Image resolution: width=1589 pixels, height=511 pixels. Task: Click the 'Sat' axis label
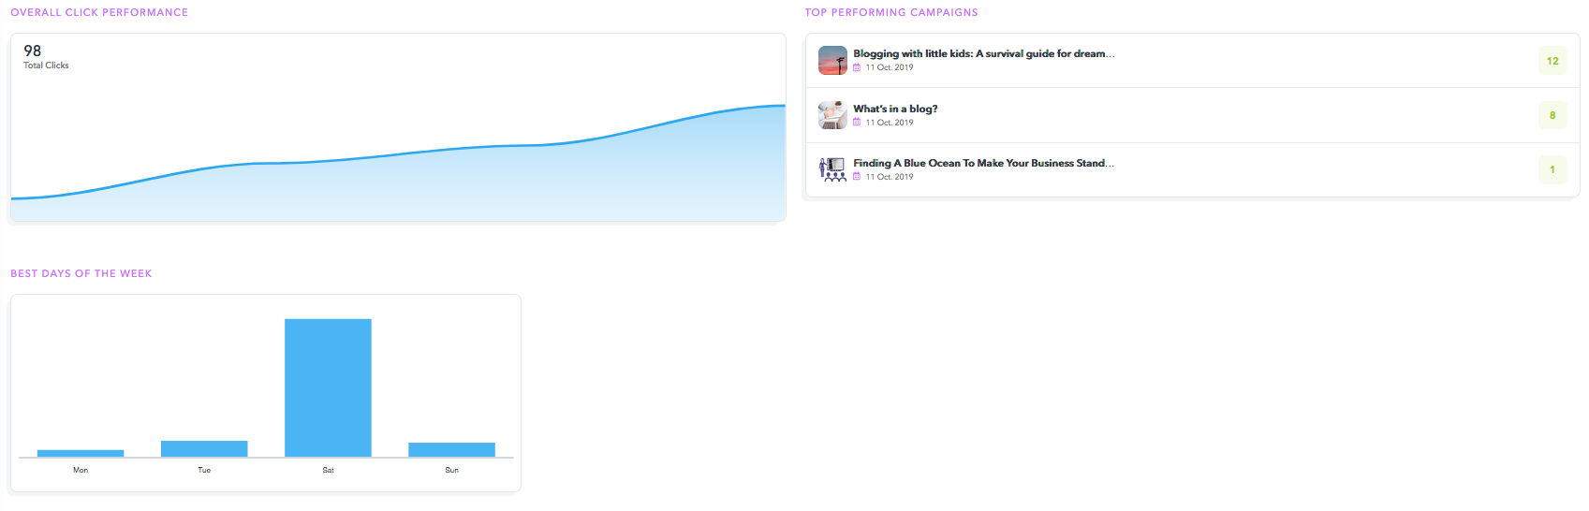(328, 470)
